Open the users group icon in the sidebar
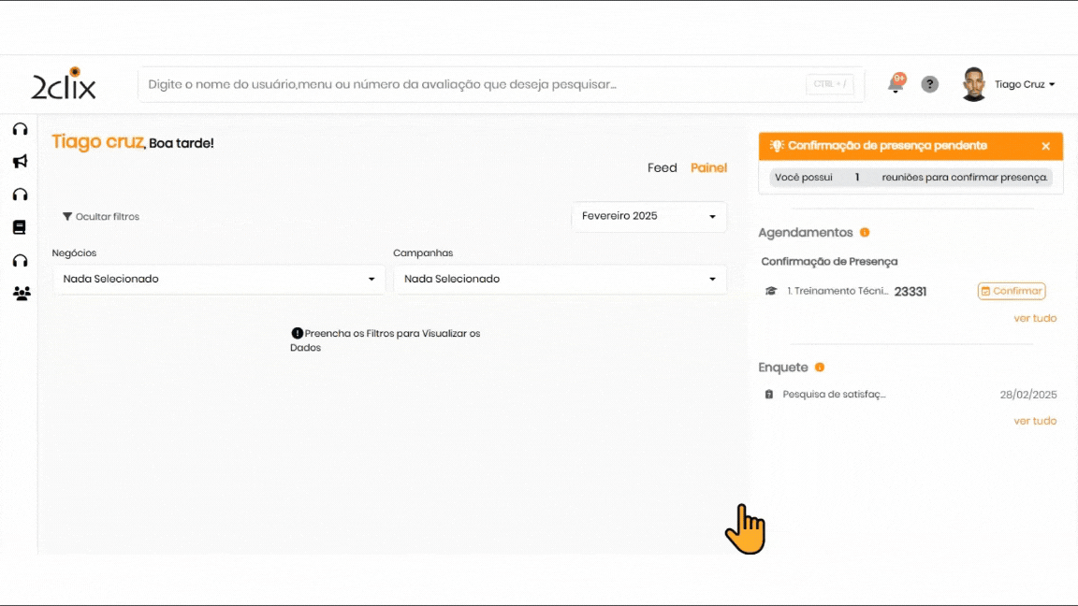 (21, 294)
